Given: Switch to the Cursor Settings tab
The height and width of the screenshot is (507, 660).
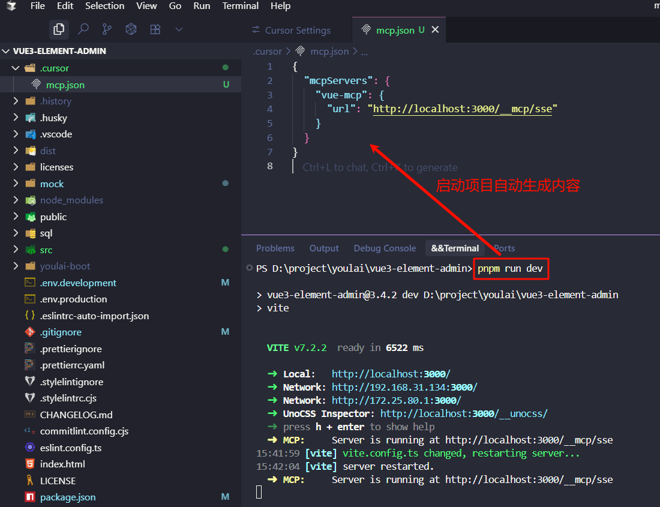Looking at the screenshot, I should click(x=297, y=30).
